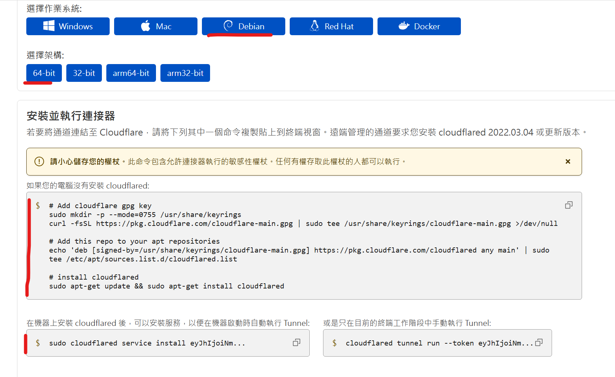The image size is (615, 377).
Task: Choose the arm32-bit architecture
Action: coord(185,73)
